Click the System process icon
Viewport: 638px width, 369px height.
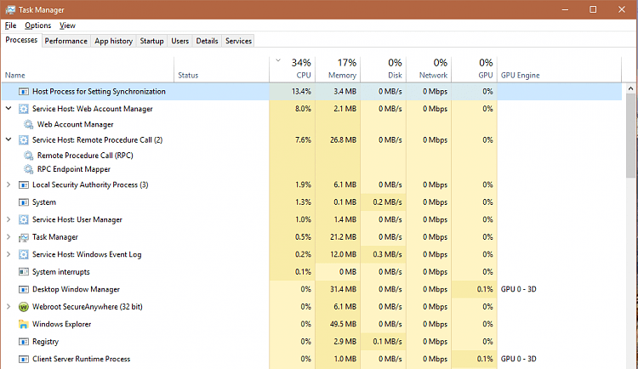click(24, 202)
